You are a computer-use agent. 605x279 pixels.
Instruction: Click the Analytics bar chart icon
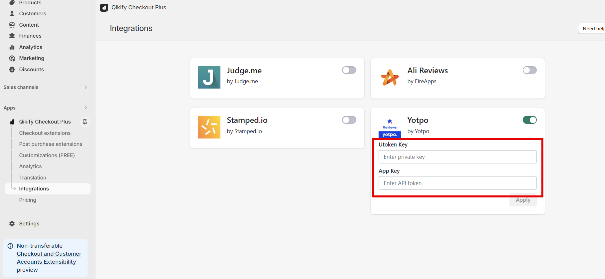coord(12,47)
